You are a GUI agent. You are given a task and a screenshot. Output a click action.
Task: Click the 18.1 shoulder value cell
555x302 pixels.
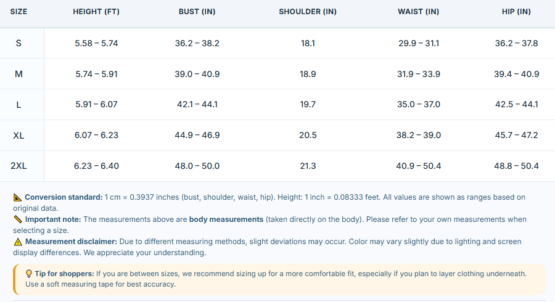click(x=308, y=44)
